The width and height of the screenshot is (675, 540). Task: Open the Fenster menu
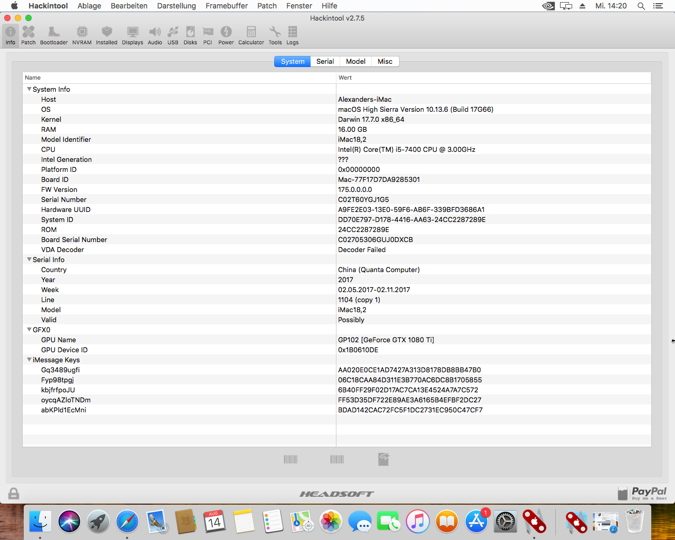pos(299,6)
